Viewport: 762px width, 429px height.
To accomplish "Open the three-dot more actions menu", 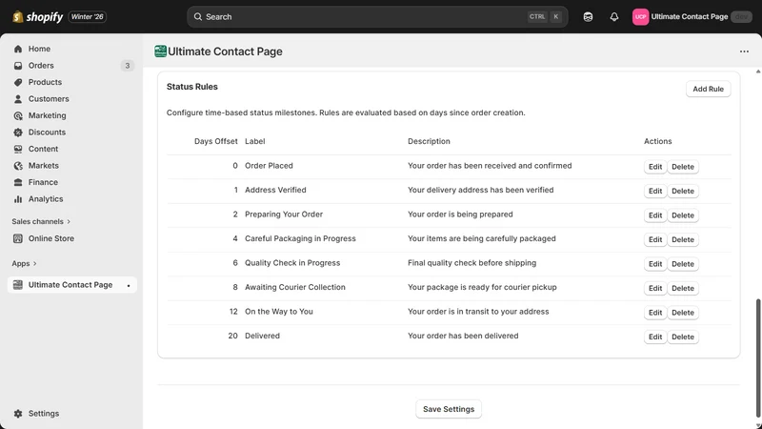I will point(744,51).
